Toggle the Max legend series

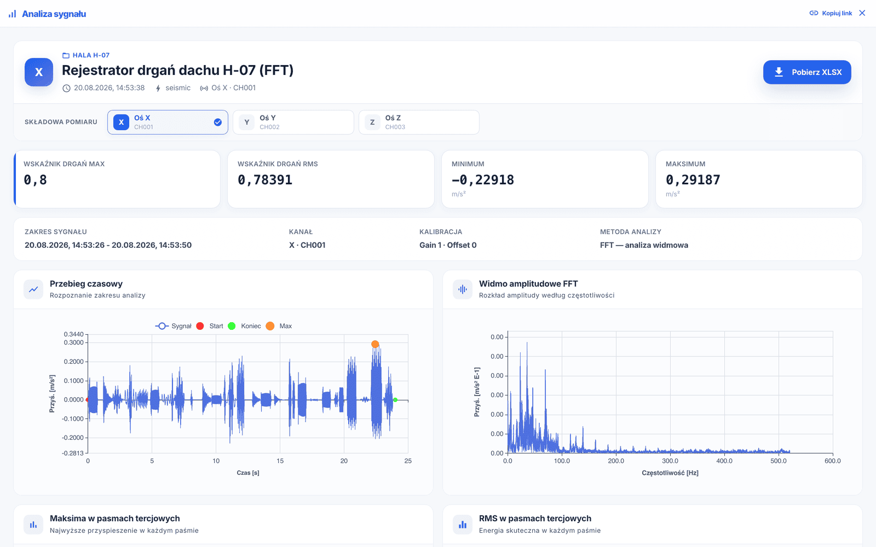(x=279, y=326)
